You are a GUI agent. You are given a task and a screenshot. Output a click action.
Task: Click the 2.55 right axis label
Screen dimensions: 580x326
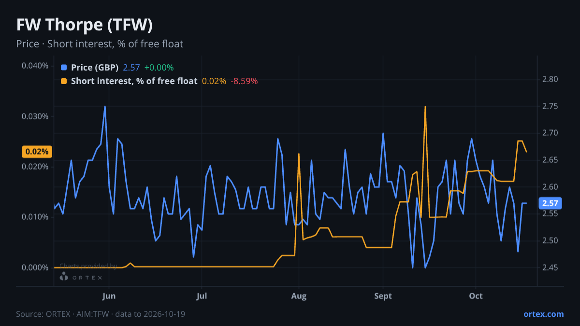click(551, 213)
